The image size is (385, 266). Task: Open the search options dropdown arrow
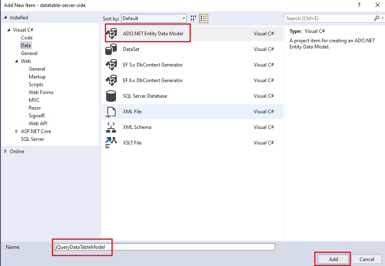382,18
